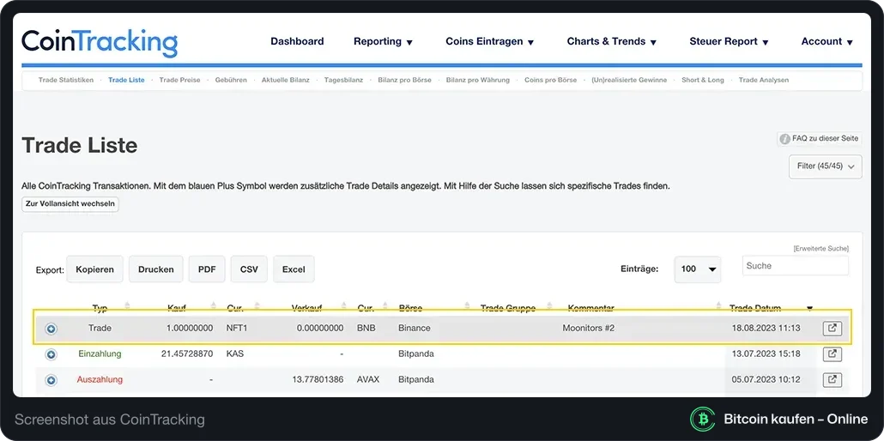Open the Tagesbilanz tab

click(x=343, y=80)
